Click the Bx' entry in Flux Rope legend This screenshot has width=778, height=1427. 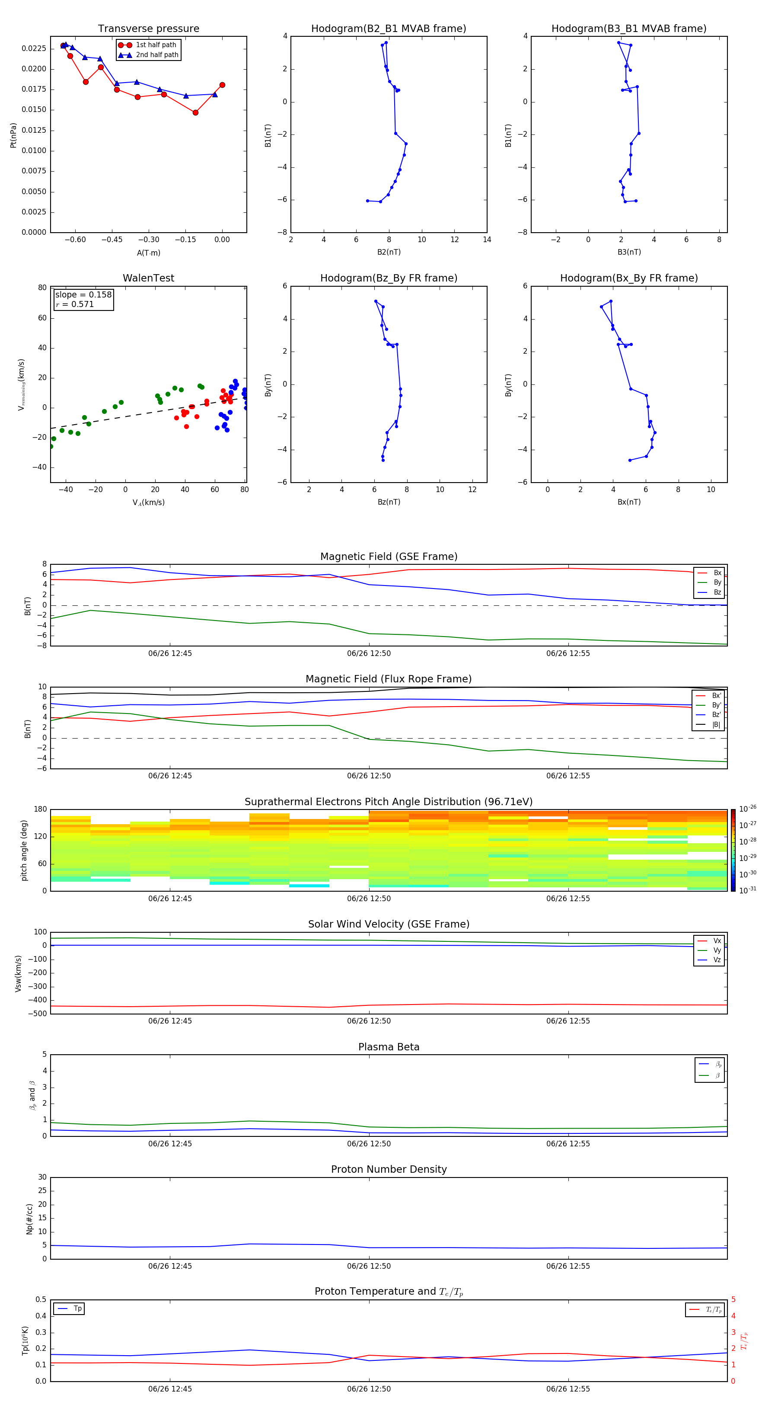click(708, 696)
